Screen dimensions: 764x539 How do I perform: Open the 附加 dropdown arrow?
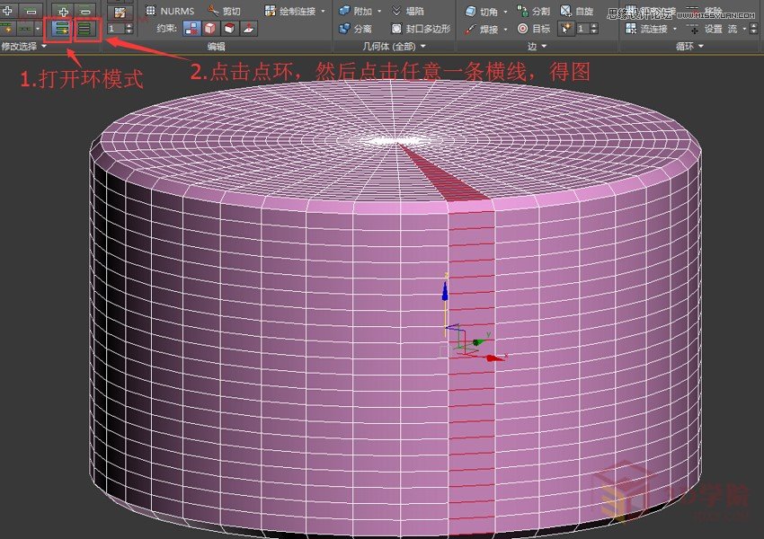tap(379, 11)
